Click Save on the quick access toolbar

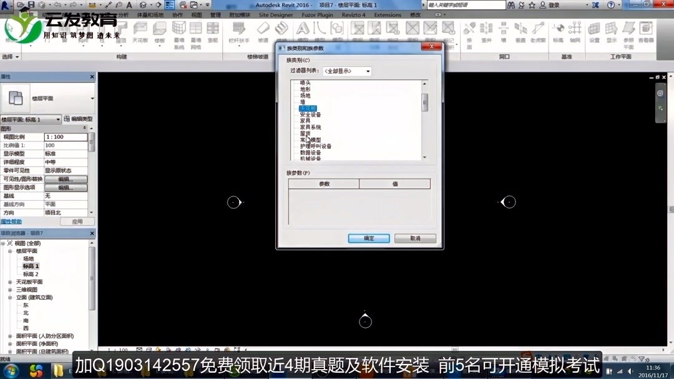coord(31,5)
